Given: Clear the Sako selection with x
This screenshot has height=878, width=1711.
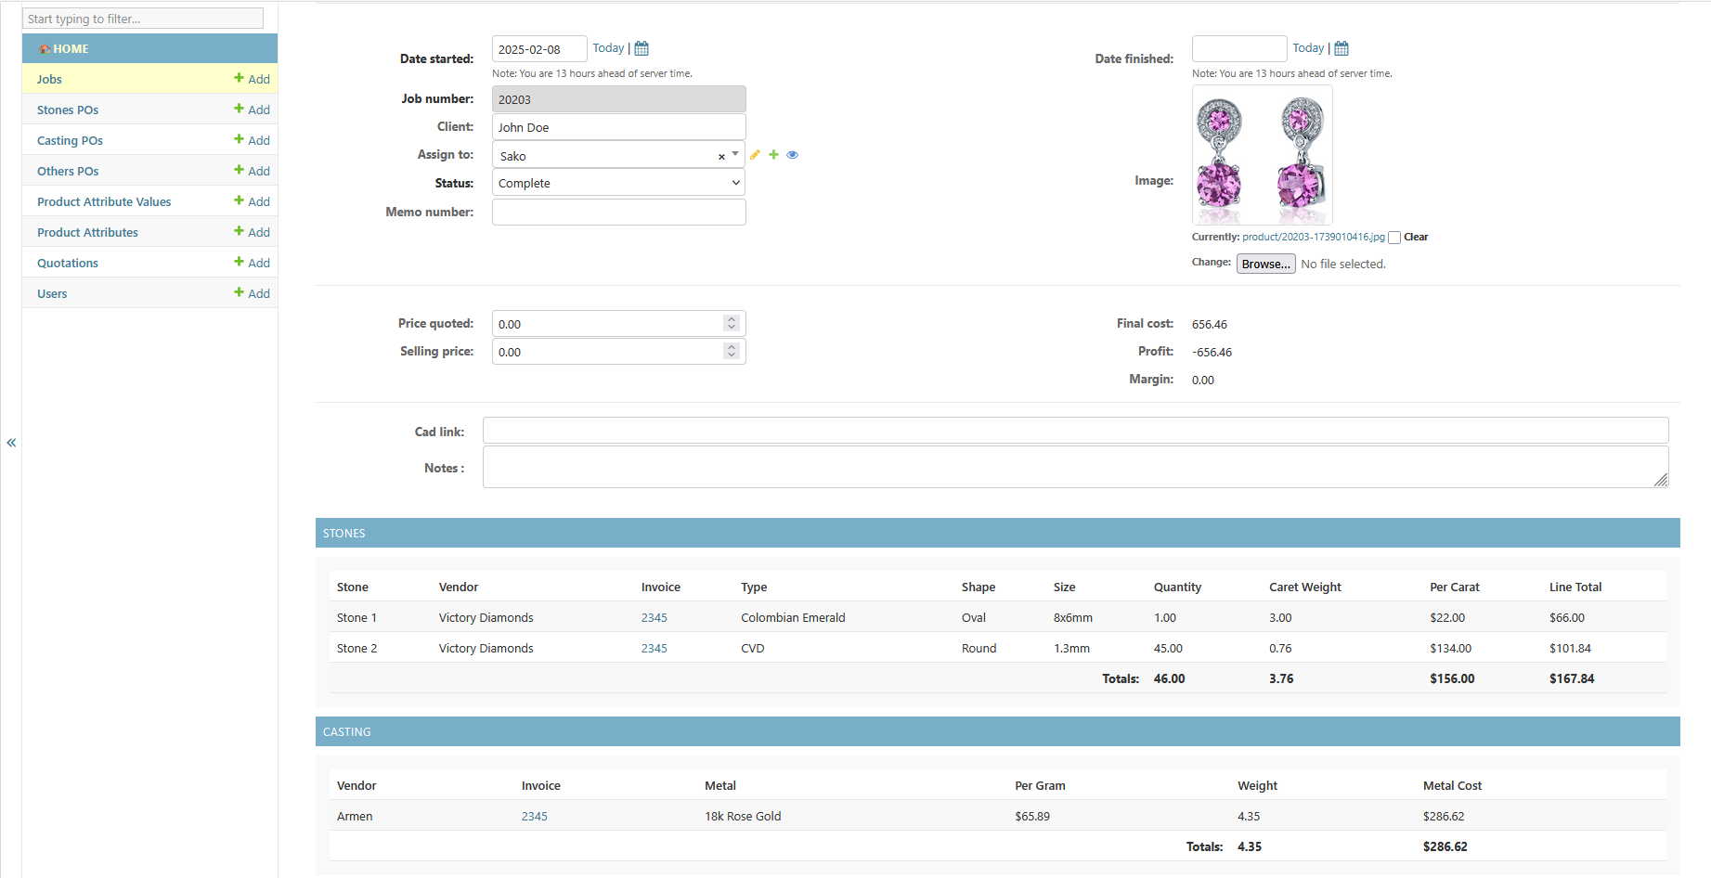Looking at the screenshot, I should click(x=721, y=157).
